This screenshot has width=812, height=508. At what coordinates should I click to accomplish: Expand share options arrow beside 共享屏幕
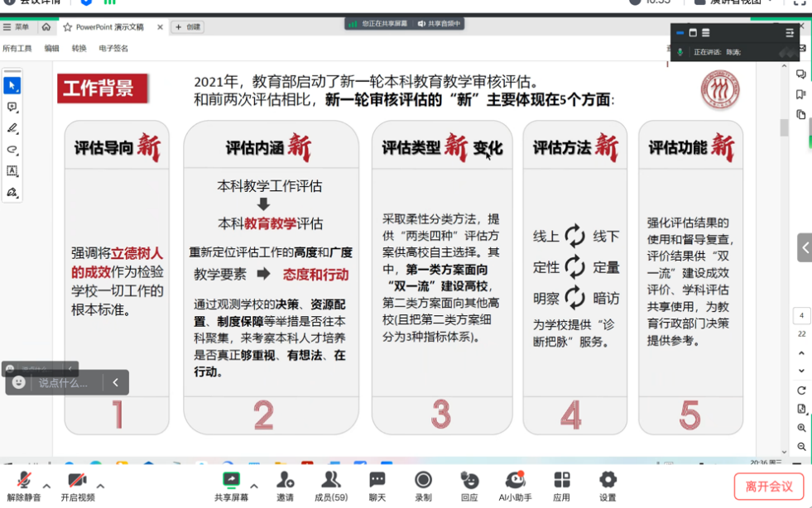254,486
